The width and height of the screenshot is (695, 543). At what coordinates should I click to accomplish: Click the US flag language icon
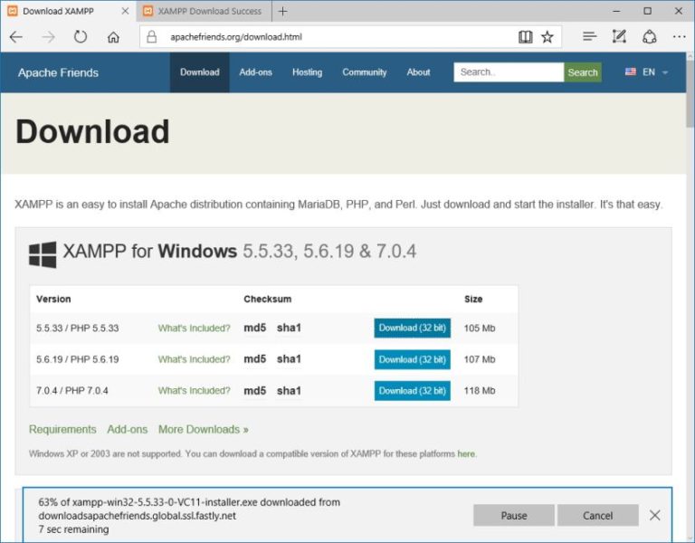pos(630,71)
